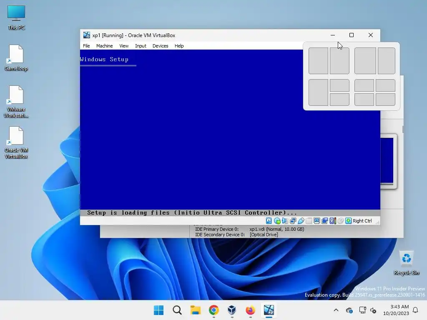The height and width of the screenshot is (320, 427).
Task: Open File Explorer from the taskbar
Action: [195, 310]
